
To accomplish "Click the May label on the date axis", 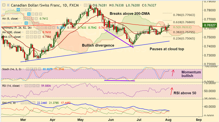I will 80,120.
